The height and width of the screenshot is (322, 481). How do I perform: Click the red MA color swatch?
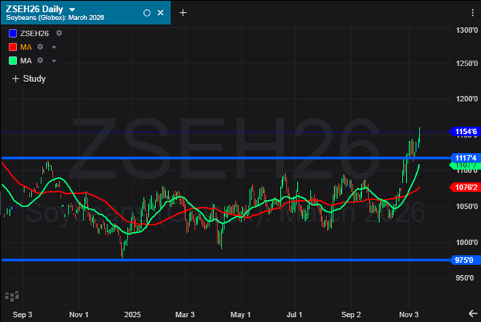(13, 47)
